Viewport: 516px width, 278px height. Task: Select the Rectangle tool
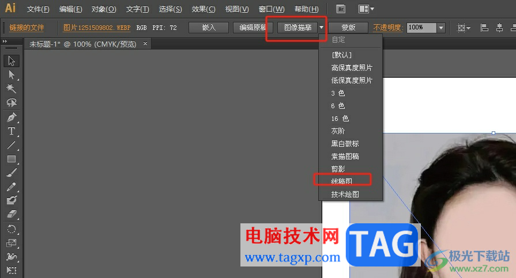point(12,159)
